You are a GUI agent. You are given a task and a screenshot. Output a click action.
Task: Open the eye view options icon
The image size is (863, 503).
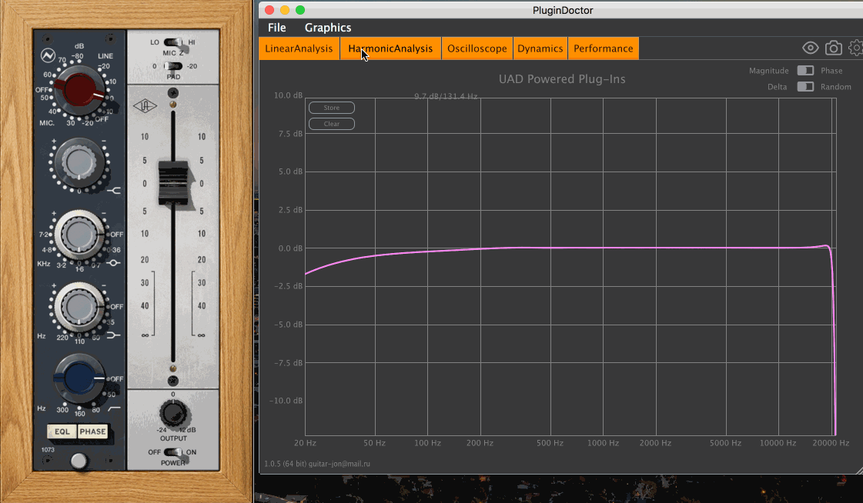(x=810, y=48)
